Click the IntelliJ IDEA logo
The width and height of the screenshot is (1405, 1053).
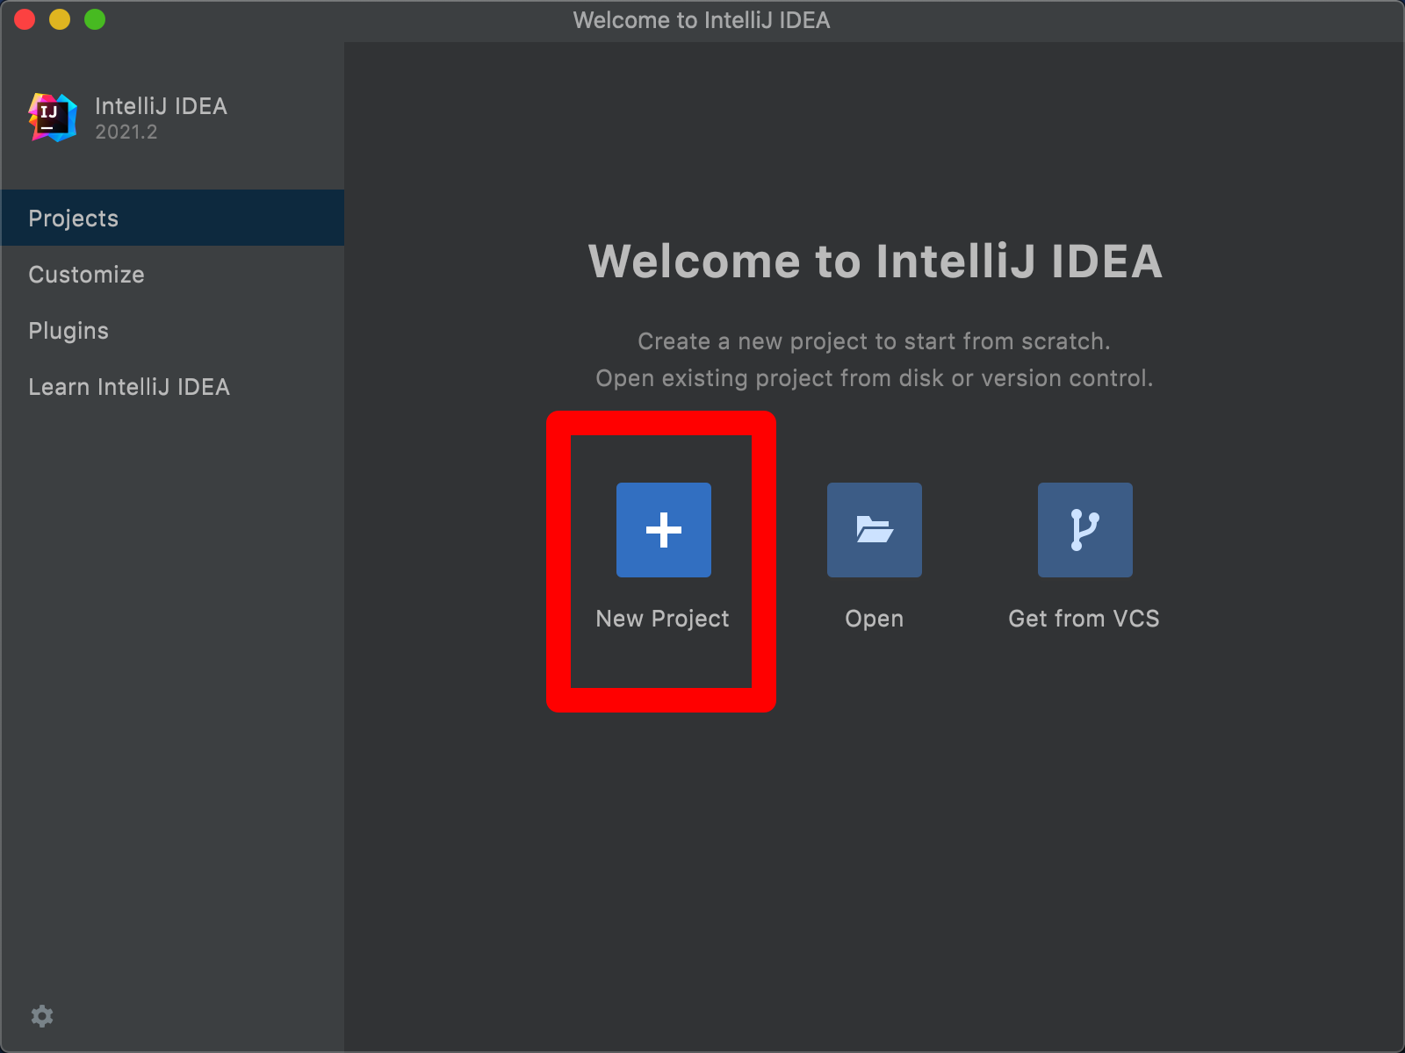click(x=53, y=118)
